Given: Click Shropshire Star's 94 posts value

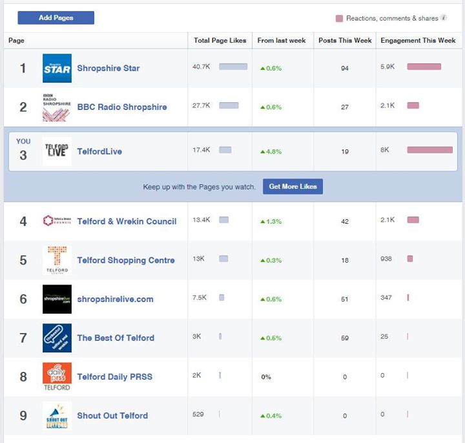Looking at the screenshot, I should tap(345, 69).
